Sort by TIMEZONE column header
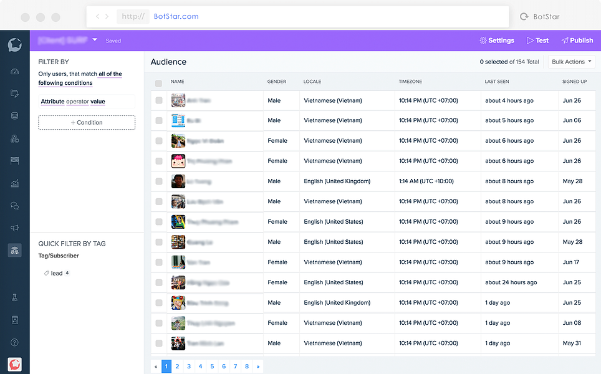Image resolution: width=601 pixels, height=374 pixels. [x=410, y=82]
